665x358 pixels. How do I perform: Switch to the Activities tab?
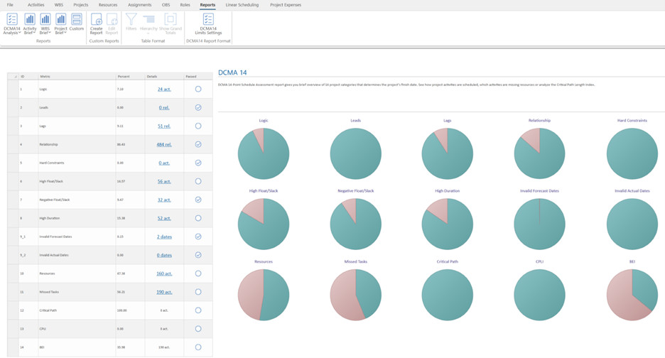[x=36, y=5]
